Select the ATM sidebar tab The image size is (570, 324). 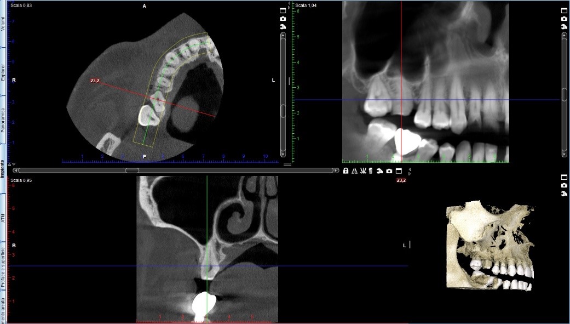[x=3, y=216]
